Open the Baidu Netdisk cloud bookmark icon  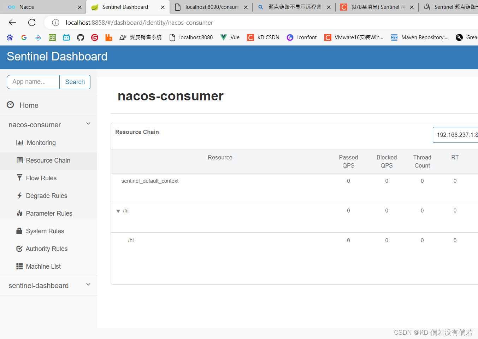(x=38, y=37)
